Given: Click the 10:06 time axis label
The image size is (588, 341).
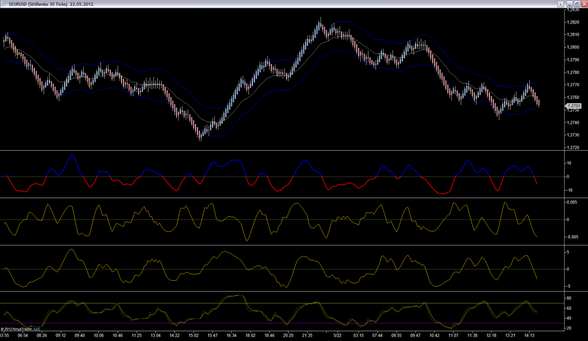Looking at the screenshot, I should pyautogui.click(x=99, y=336).
